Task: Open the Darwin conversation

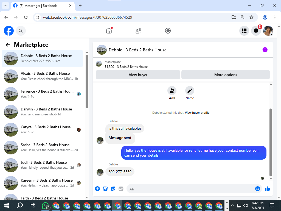Action: coord(43,112)
